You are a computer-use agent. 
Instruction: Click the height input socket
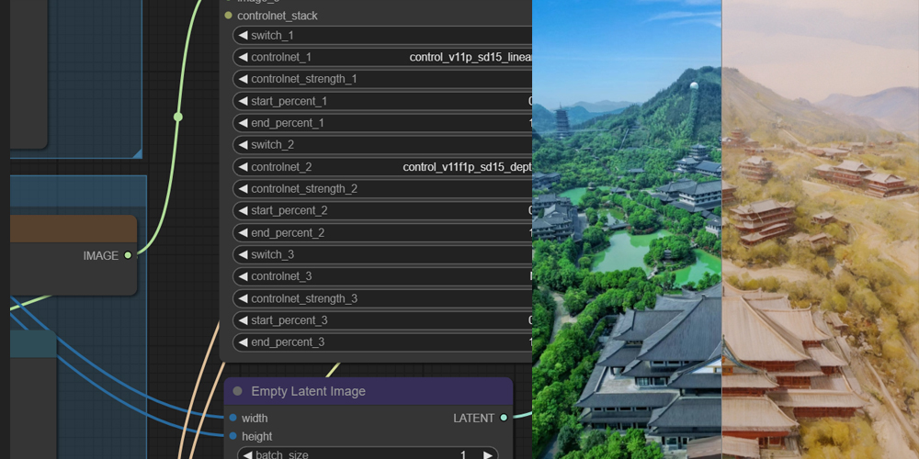pyautogui.click(x=233, y=436)
